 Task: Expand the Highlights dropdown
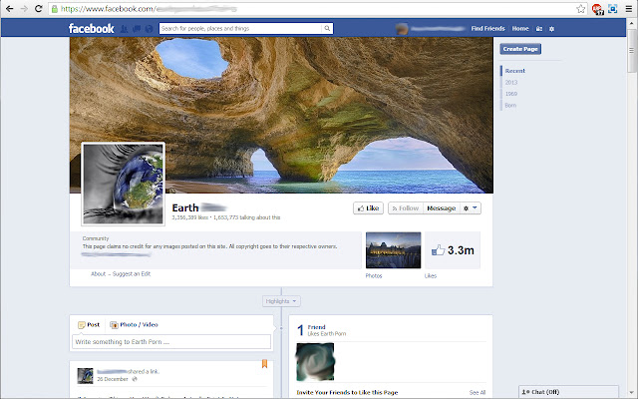(x=282, y=300)
